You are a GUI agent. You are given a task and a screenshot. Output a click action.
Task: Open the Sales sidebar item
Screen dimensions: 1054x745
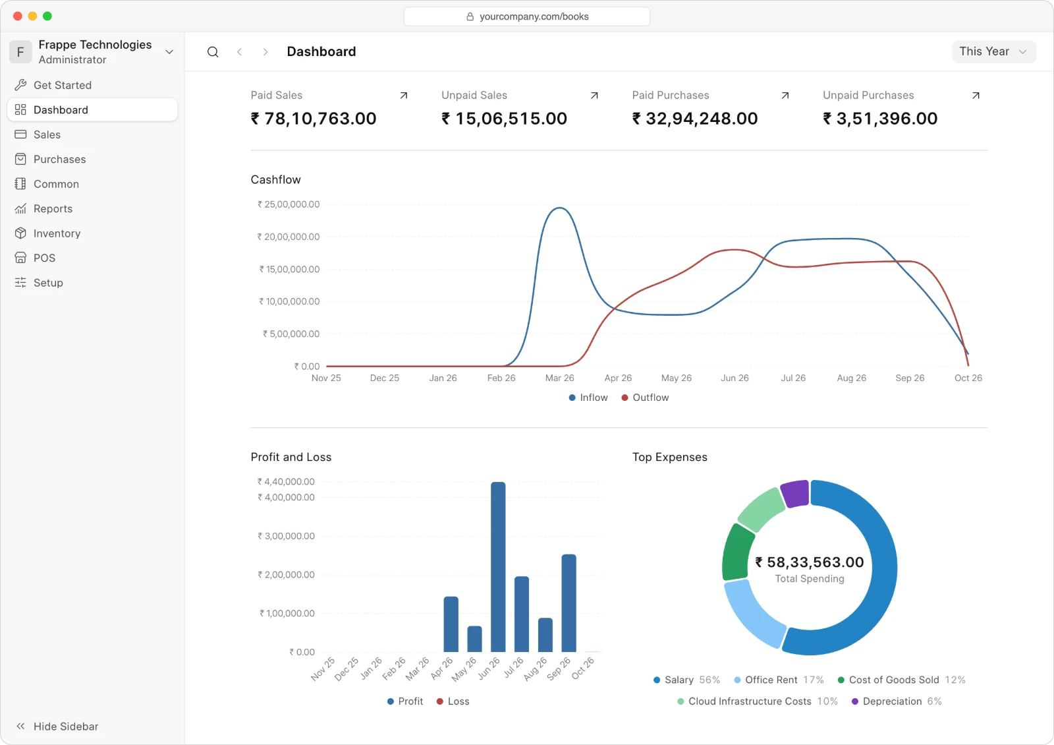[92, 134]
